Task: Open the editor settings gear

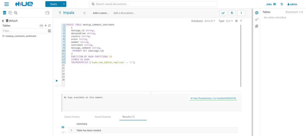Action: point(236,21)
